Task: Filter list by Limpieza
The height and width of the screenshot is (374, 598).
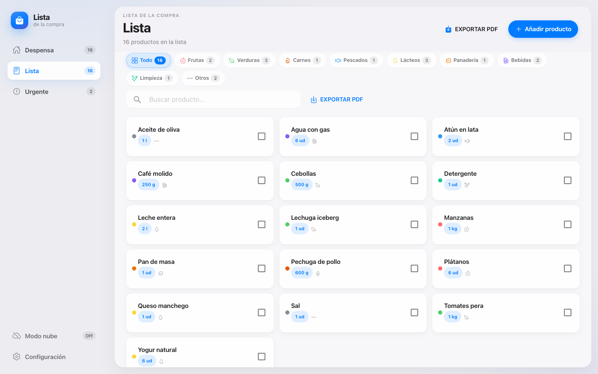Action: [x=152, y=78]
